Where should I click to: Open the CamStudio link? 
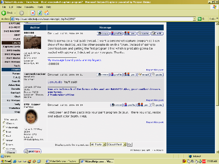point(55,82)
